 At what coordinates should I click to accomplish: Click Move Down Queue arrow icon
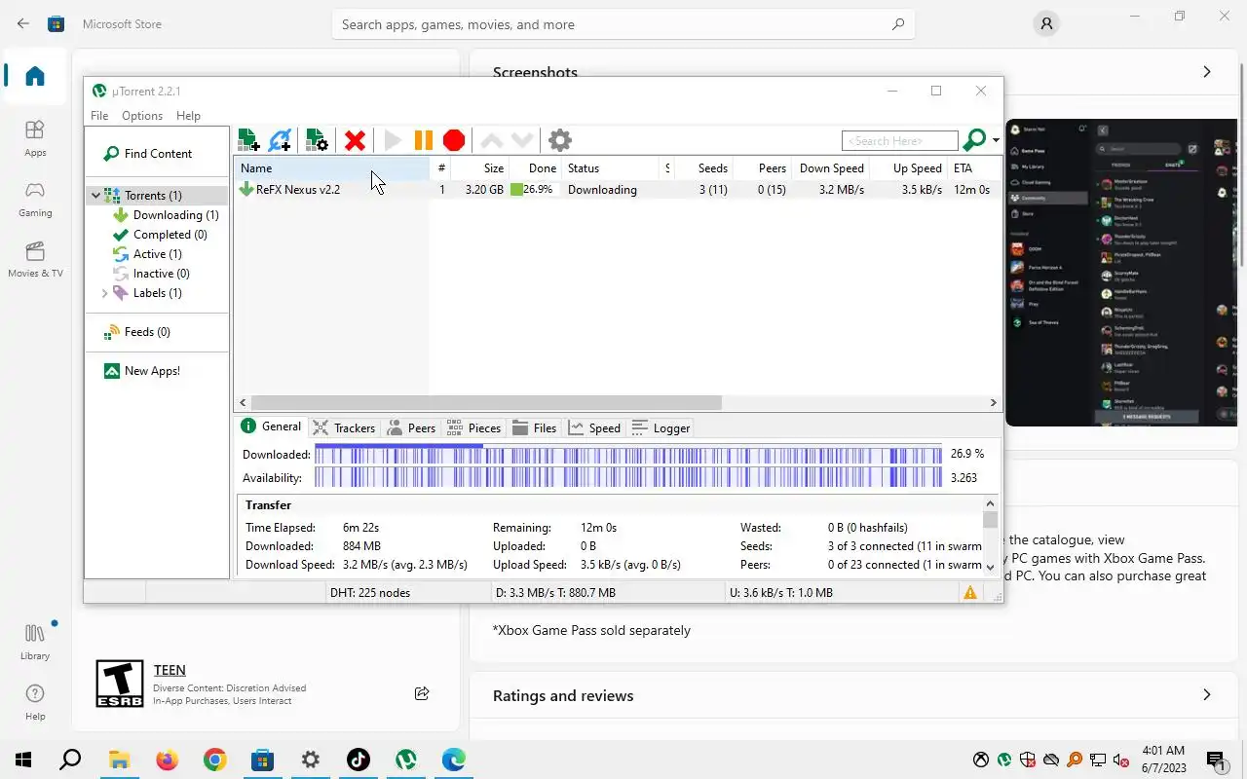pyautogui.click(x=522, y=140)
